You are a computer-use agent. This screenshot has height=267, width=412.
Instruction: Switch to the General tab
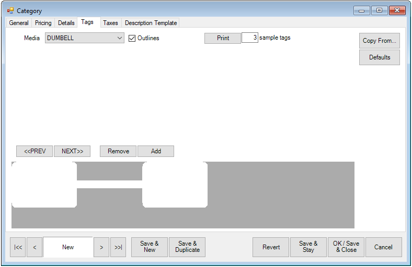(19, 23)
